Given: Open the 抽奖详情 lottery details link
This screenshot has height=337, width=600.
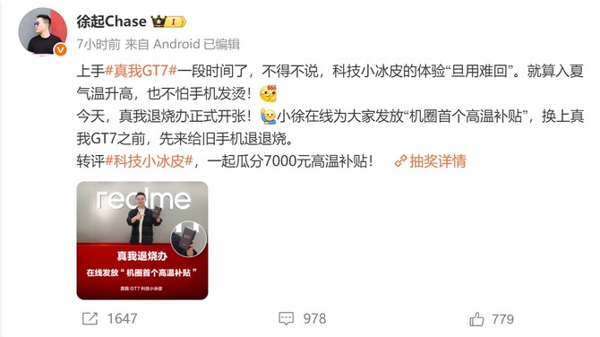Looking at the screenshot, I should [x=438, y=161].
